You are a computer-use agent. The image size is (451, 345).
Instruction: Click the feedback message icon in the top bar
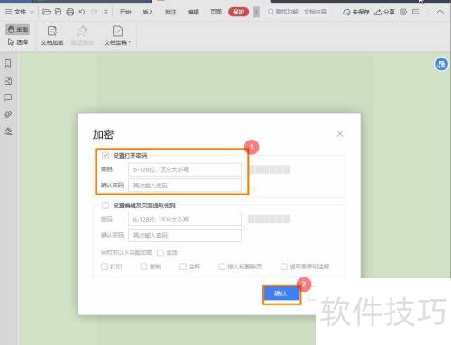click(x=416, y=12)
